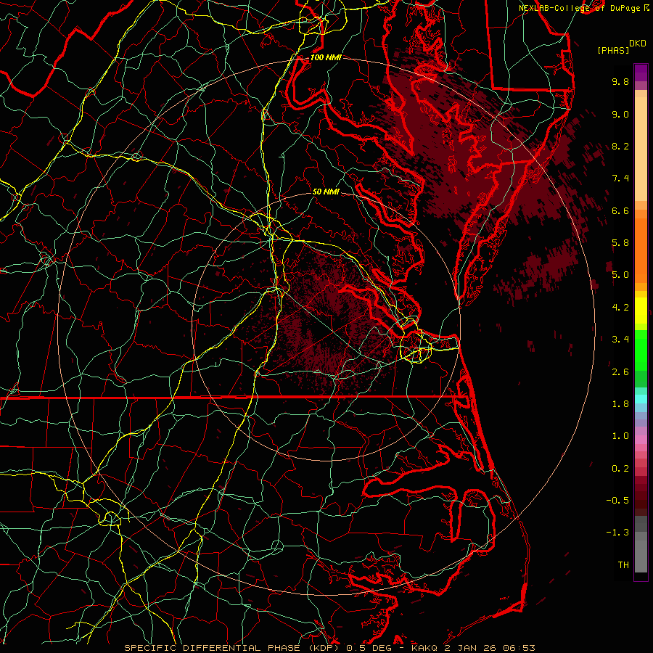Pick the large peach segment of color scale
Image resolution: width=653 pixels, height=653 pixels.
(x=641, y=149)
